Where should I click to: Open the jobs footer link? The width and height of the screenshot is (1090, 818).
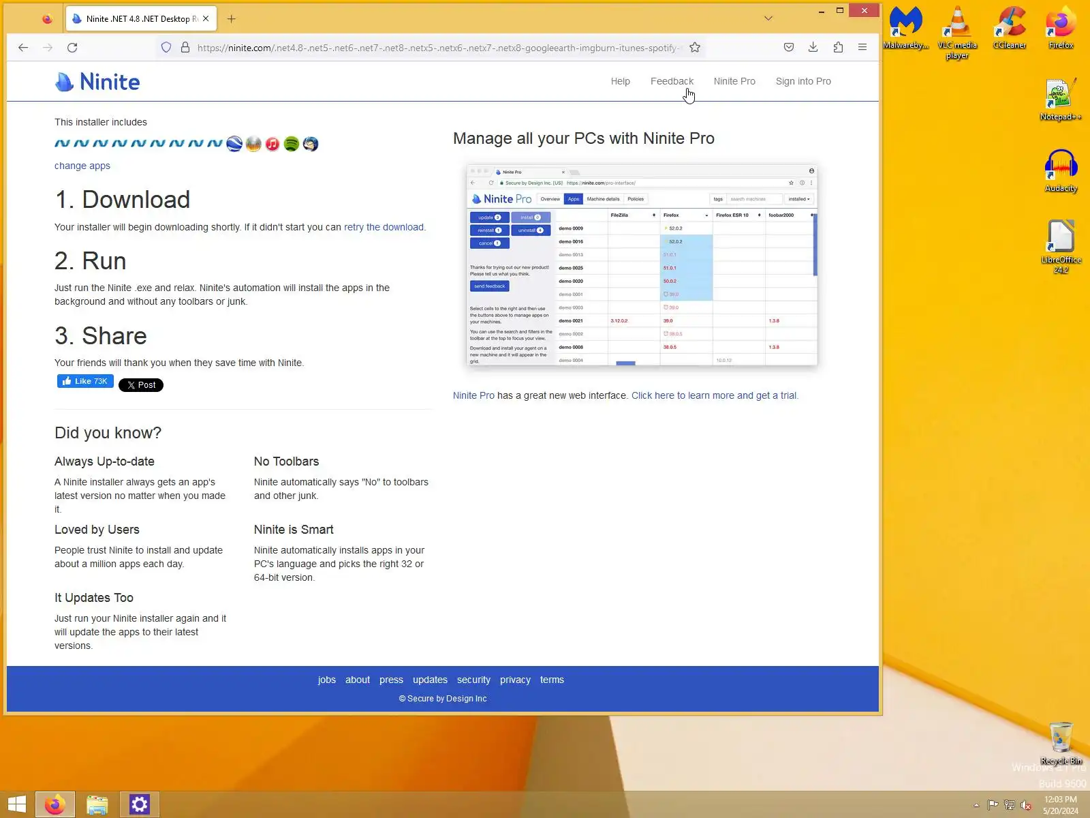pyautogui.click(x=327, y=680)
